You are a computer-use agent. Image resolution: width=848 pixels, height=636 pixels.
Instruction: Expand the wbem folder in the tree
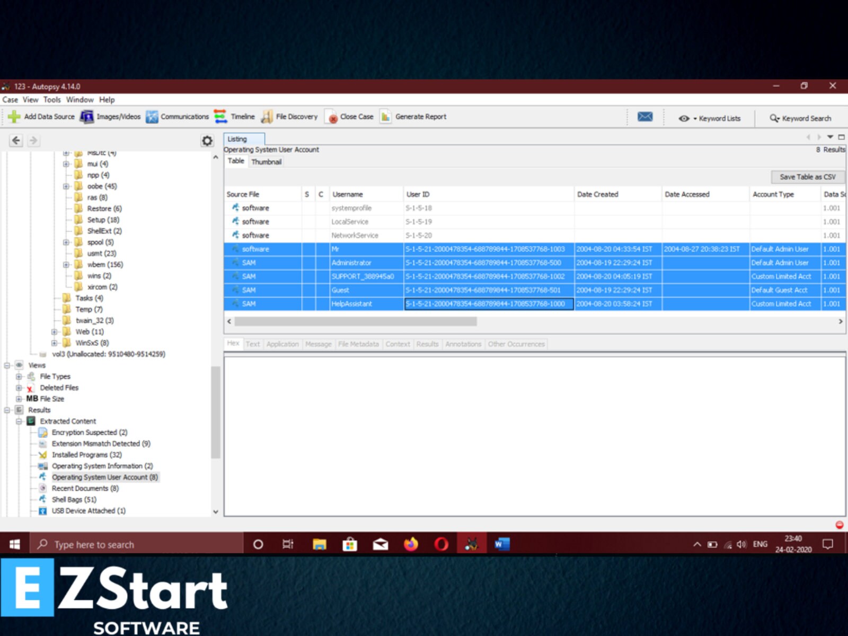coord(65,264)
